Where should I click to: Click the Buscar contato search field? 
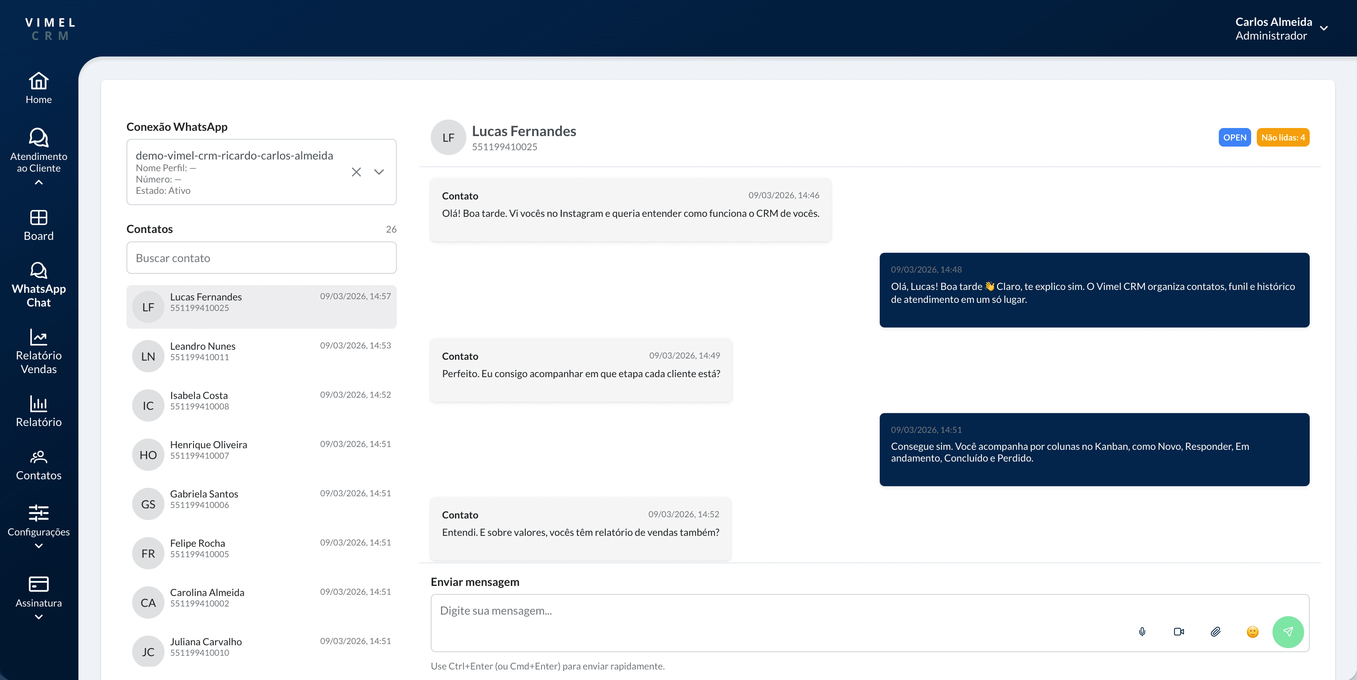261,258
